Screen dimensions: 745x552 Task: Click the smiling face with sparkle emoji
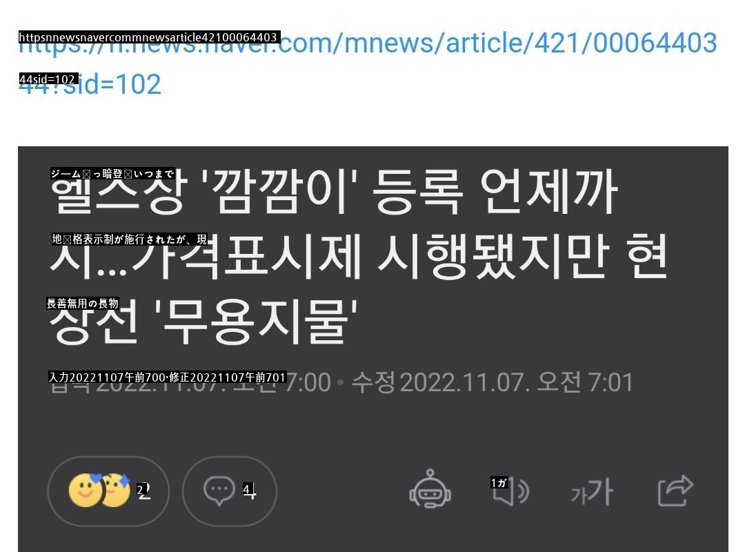pyautogui.click(x=117, y=490)
